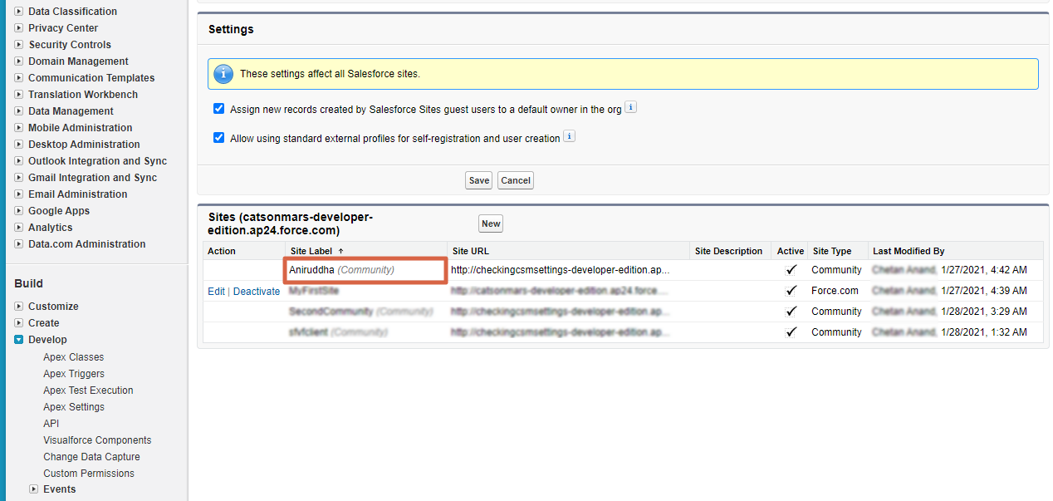Open Visualforce Components in the sidebar
This screenshot has height=501, width=1053.
(x=97, y=440)
